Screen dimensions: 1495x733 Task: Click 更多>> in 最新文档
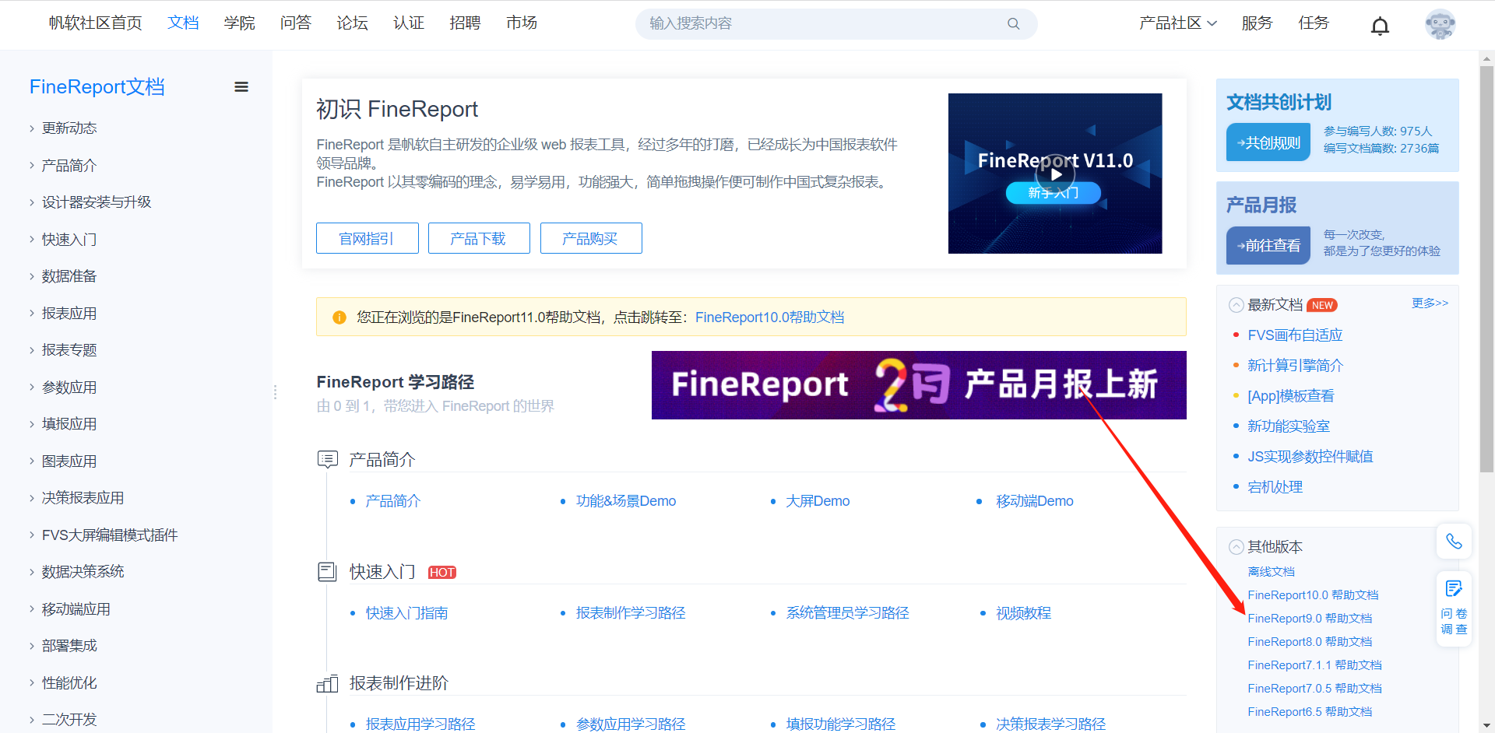coord(1430,303)
